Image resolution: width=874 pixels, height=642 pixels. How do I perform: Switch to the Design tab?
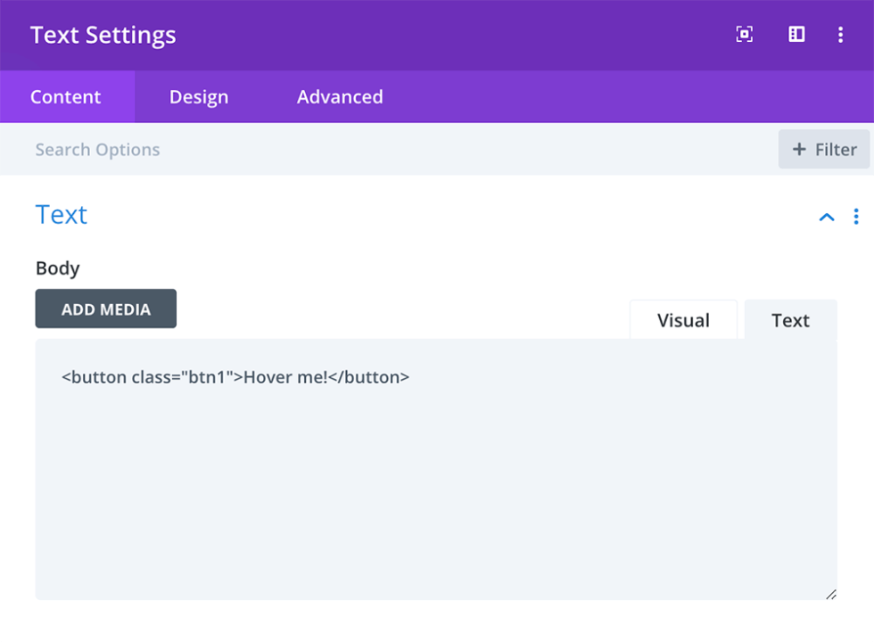click(x=198, y=96)
